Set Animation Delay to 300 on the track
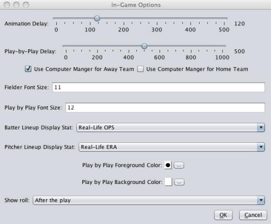This screenshot has width=271, height=224. pos(157,18)
